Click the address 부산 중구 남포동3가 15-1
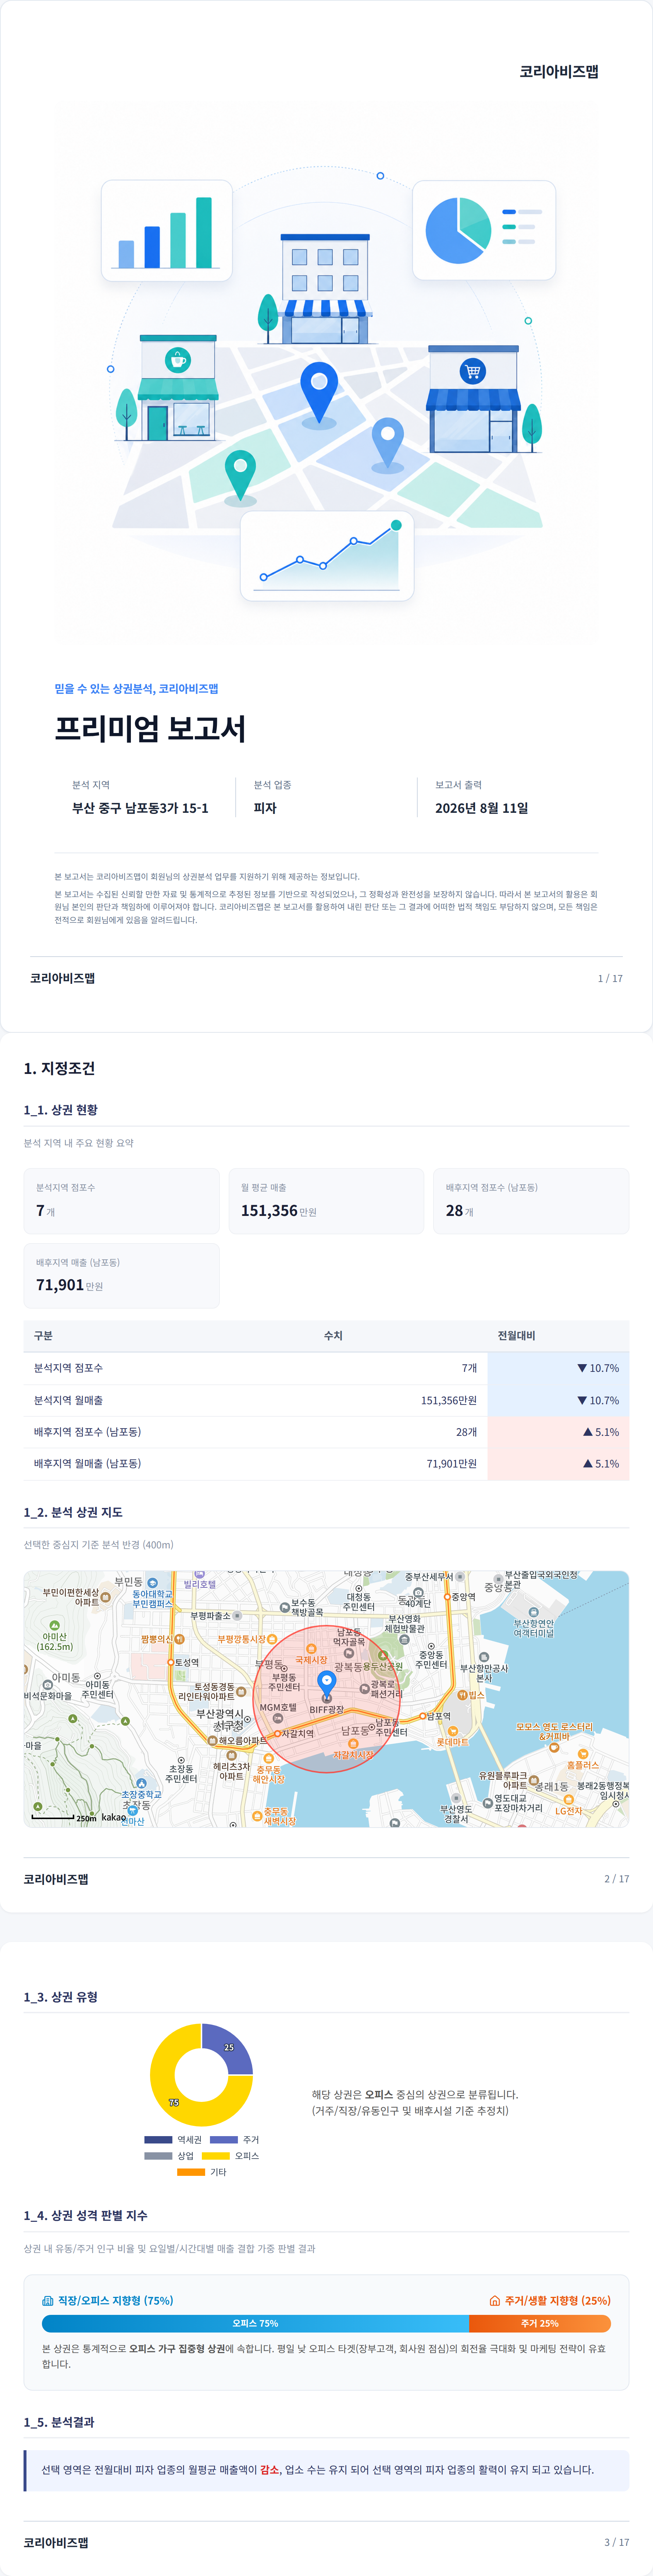The width and height of the screenshot is (653, 2576). coord(140,808)
